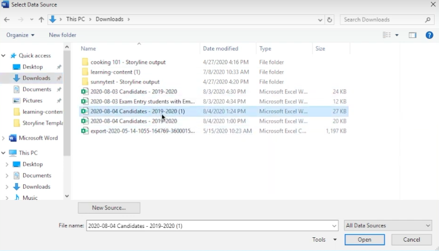Open Pictures under Quick access
The image size is (439, 251).
pyautogui.click(x=32, y=100)
